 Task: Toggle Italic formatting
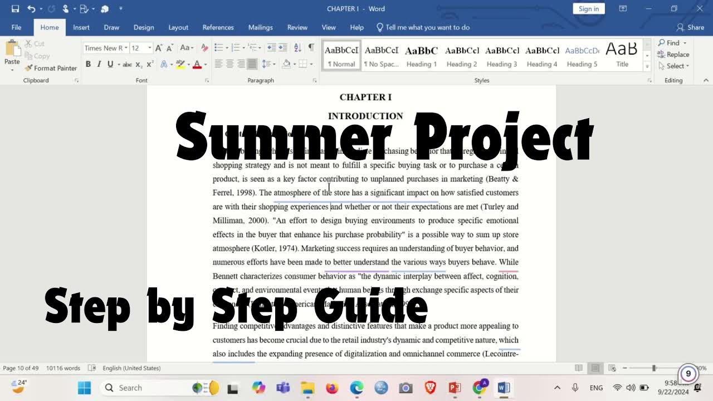(99, 65)
